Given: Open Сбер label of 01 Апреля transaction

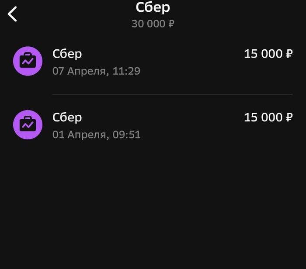Looking at the screenshot, I should [x=67, y=117].
